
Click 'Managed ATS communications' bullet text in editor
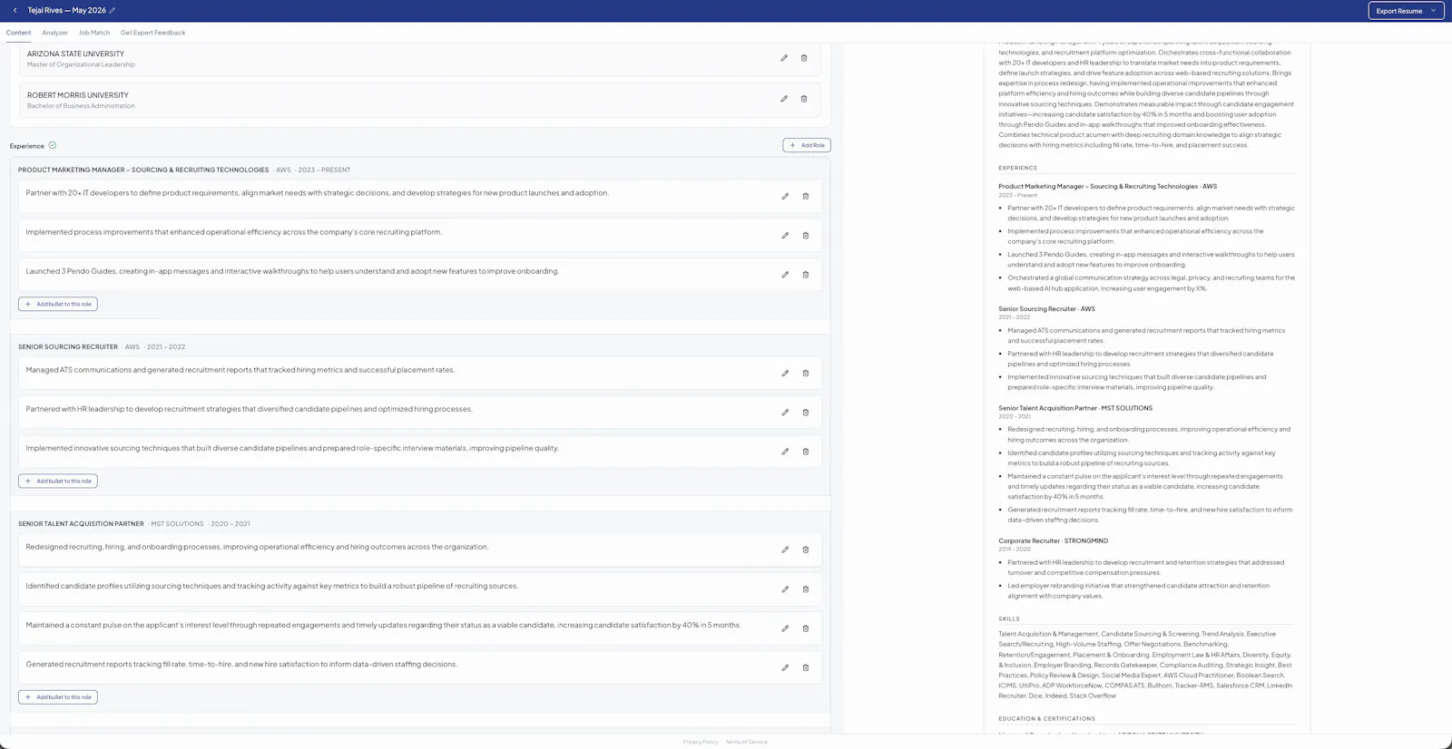click(x=240, y=370)
